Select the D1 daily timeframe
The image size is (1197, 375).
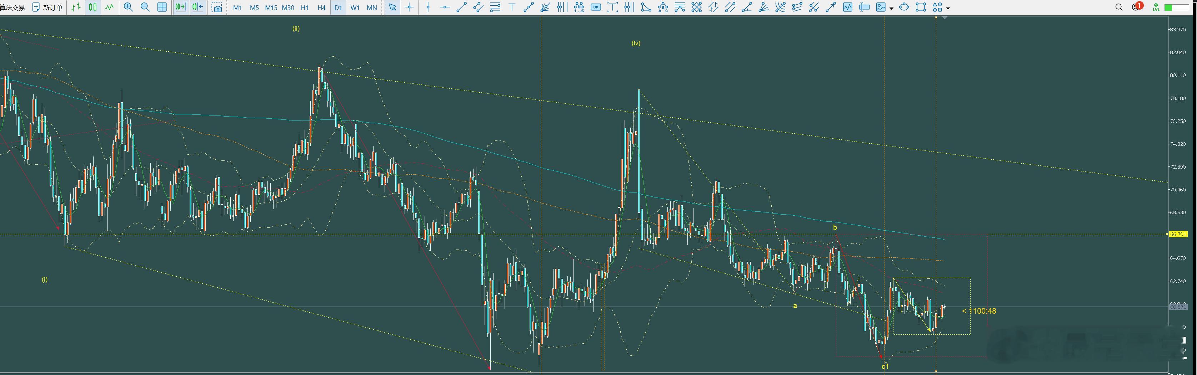click(x=338, y=7)
